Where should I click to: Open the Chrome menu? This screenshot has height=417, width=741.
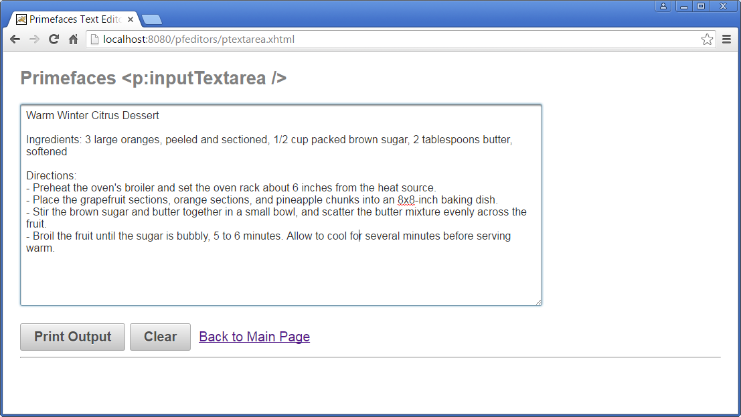click(x=727, y=39)
